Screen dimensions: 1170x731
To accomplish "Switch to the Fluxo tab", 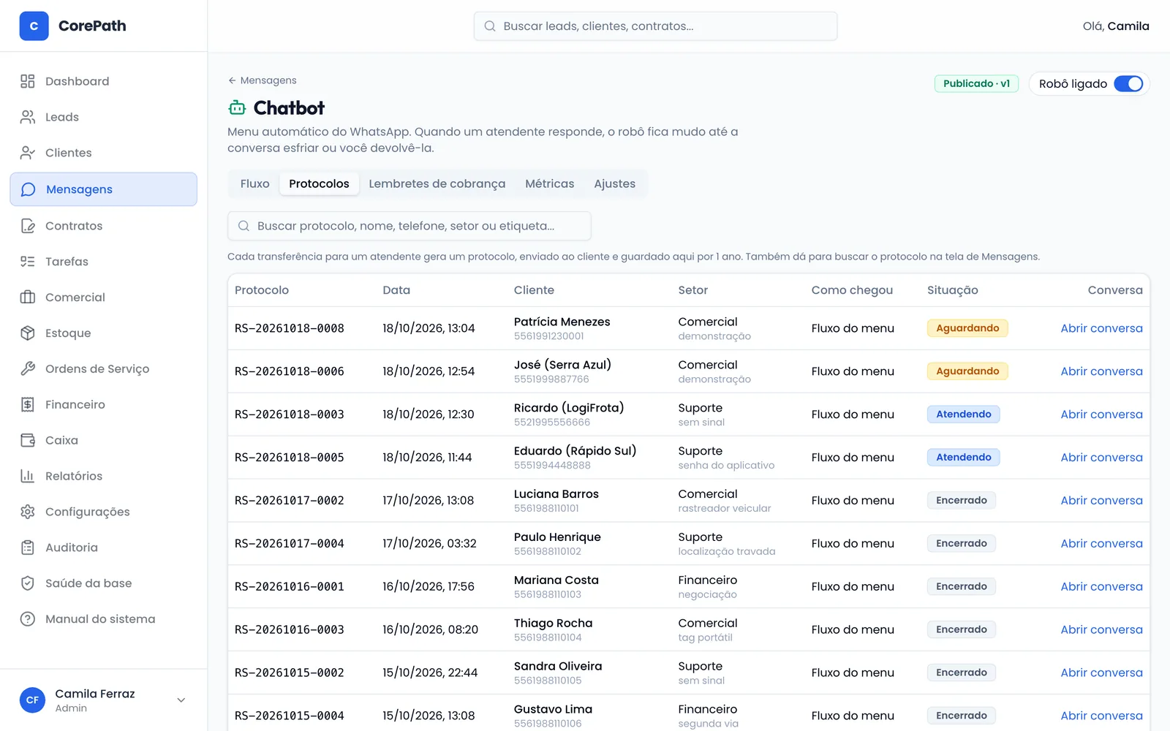I will point(254,184).
